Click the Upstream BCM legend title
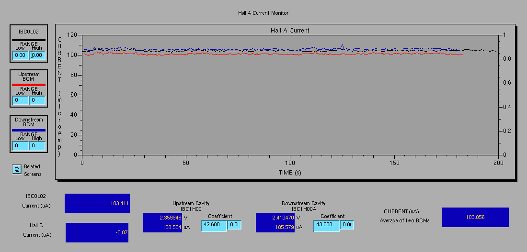 coord(29,77)
